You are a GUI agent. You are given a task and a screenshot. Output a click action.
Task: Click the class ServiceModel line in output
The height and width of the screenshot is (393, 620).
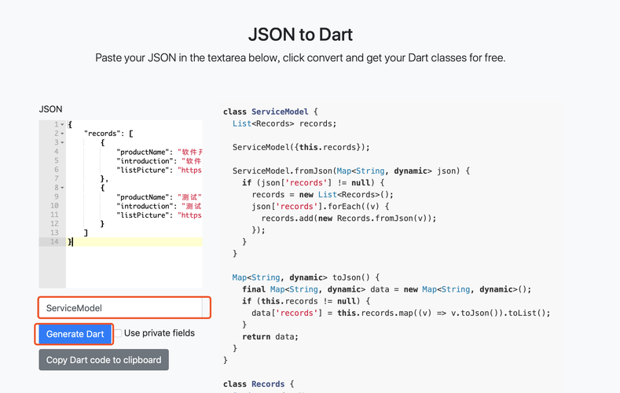coord(270,112)
